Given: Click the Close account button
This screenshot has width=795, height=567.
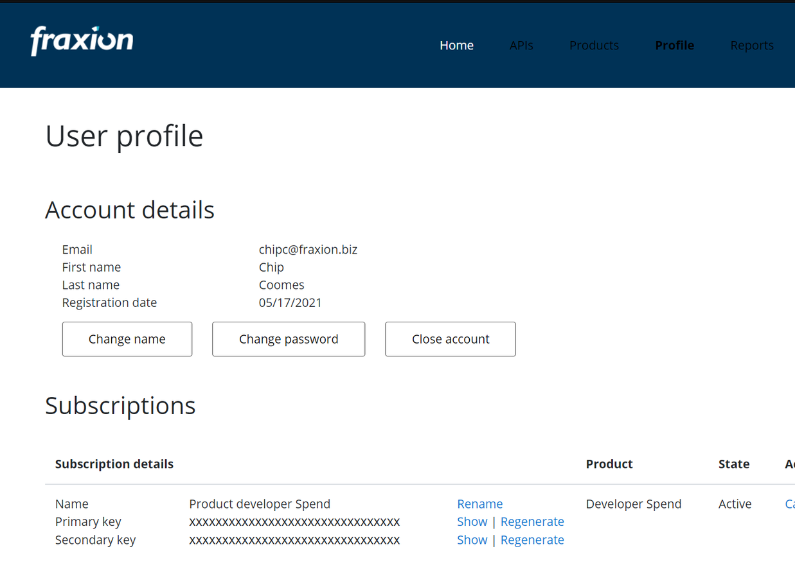Looking at the screenshot, I should click(x=451, y=339).
